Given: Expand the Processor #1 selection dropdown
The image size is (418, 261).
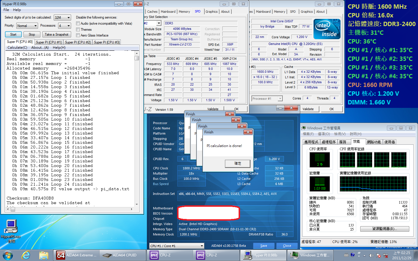Looking at the screenshot, I should point(267,99).
